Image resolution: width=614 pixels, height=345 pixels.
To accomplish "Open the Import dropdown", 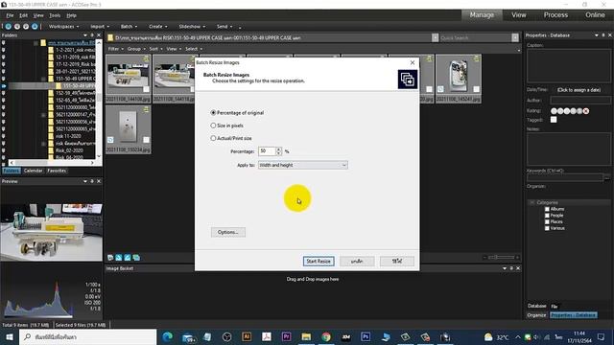I will pos(100,26).
